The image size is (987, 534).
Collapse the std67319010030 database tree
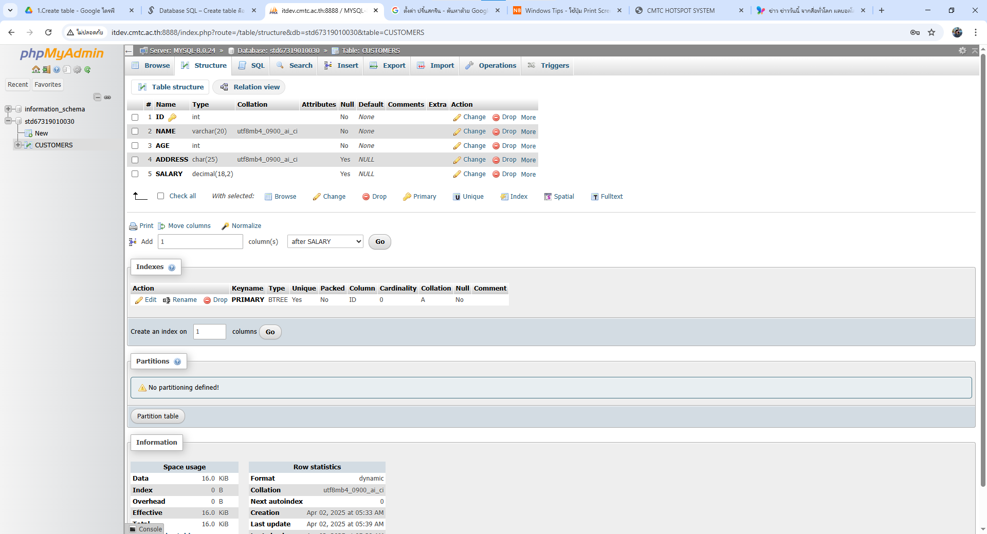[8, 121]
